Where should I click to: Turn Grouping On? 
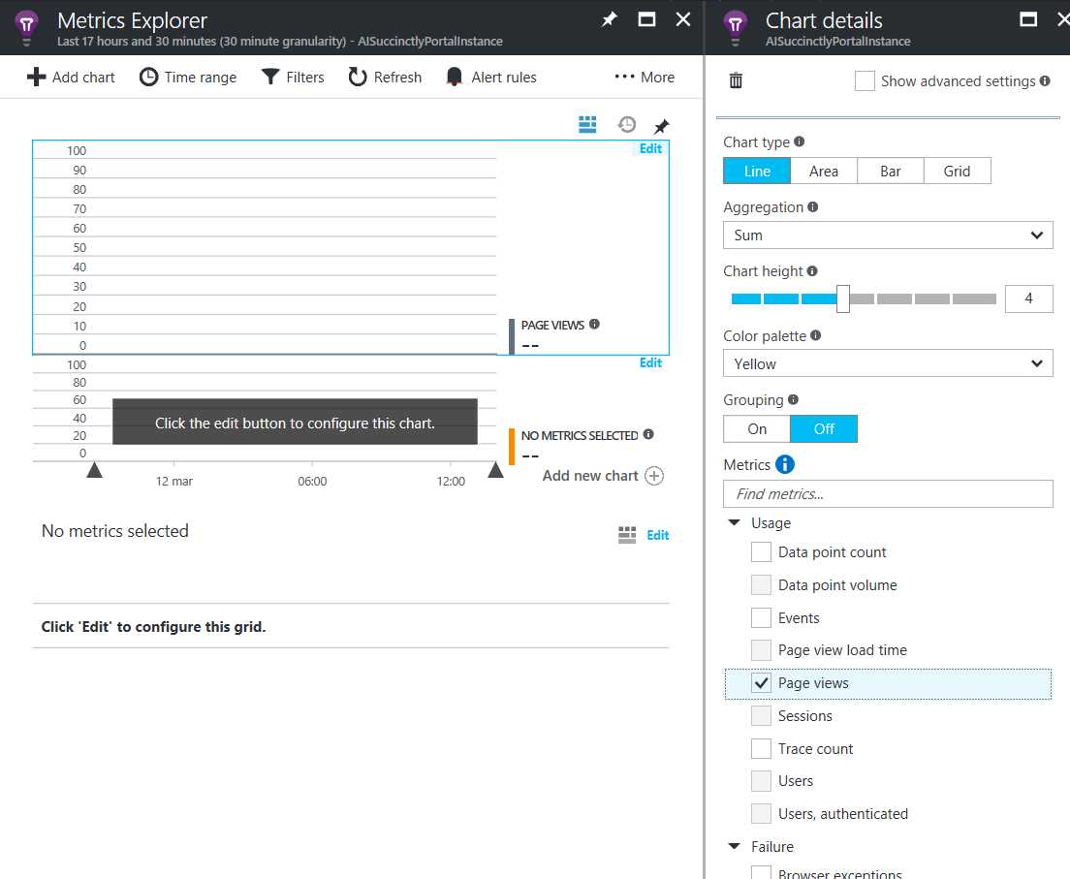click(x=756, y=428)
